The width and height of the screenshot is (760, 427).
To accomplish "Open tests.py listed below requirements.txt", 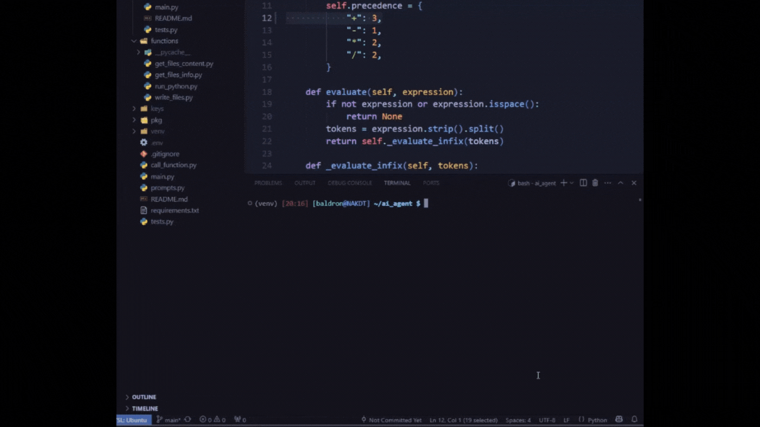I will click(161, 221).
